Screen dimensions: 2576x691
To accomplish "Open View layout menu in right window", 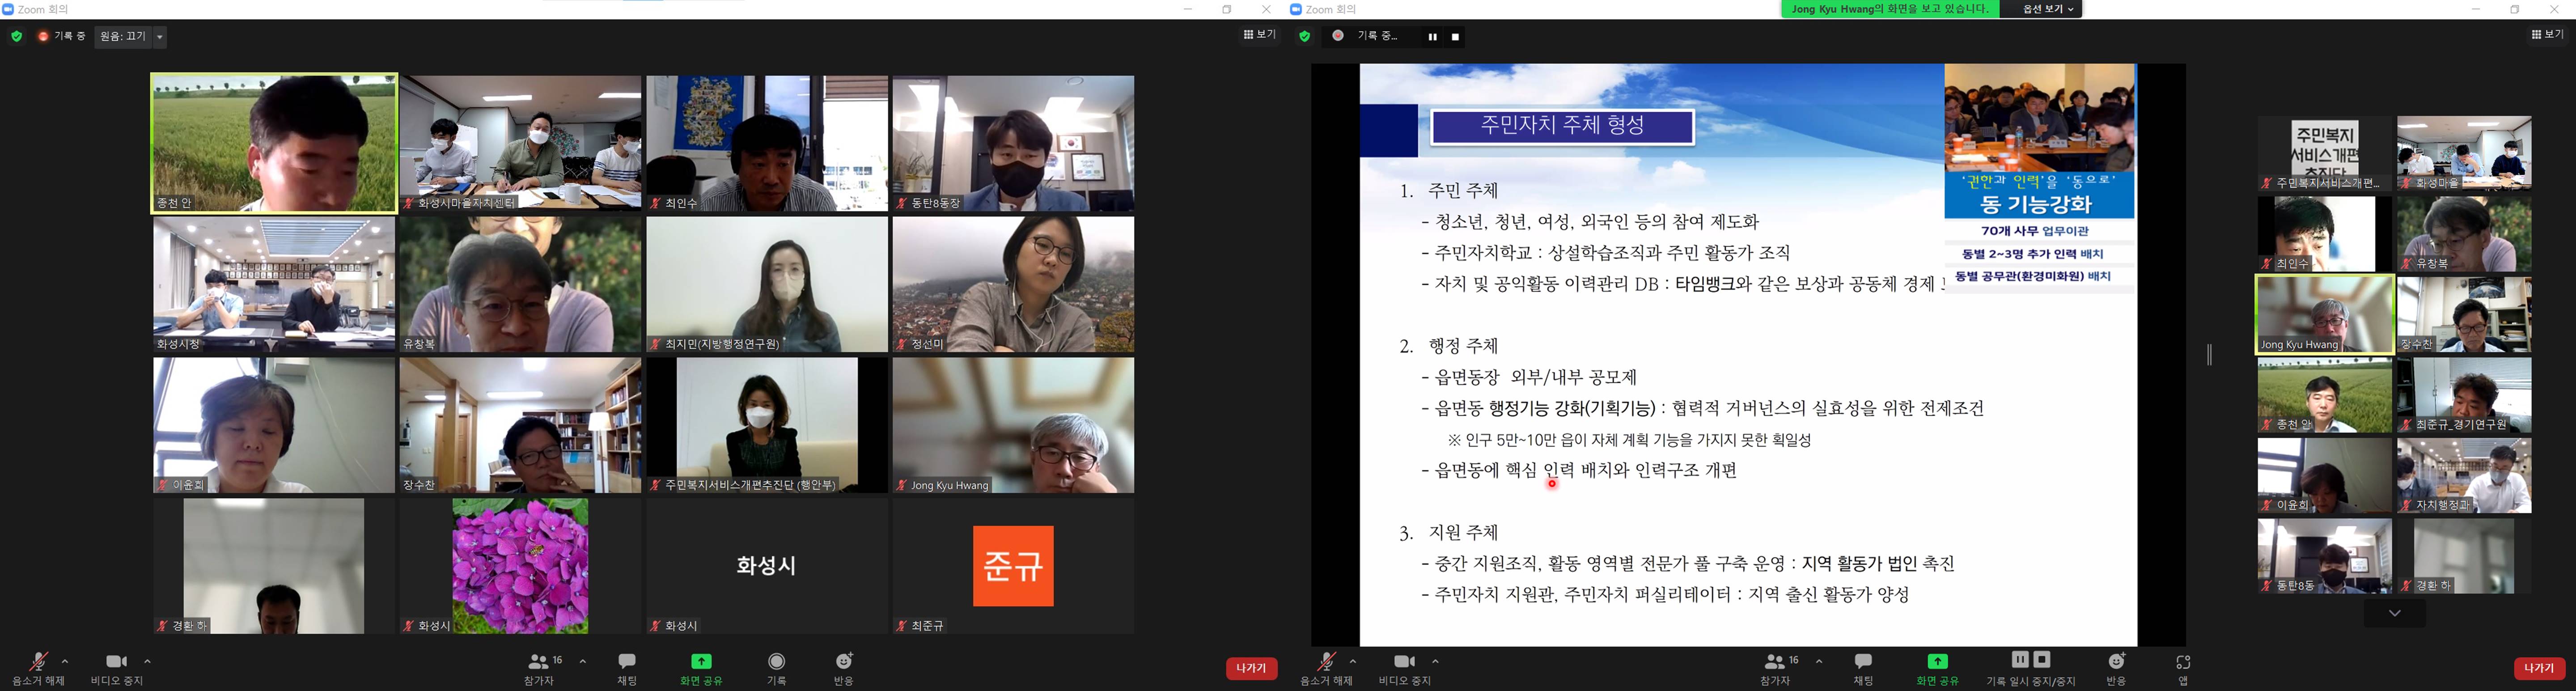I will pyautogui.click(x=2547, y=34).
